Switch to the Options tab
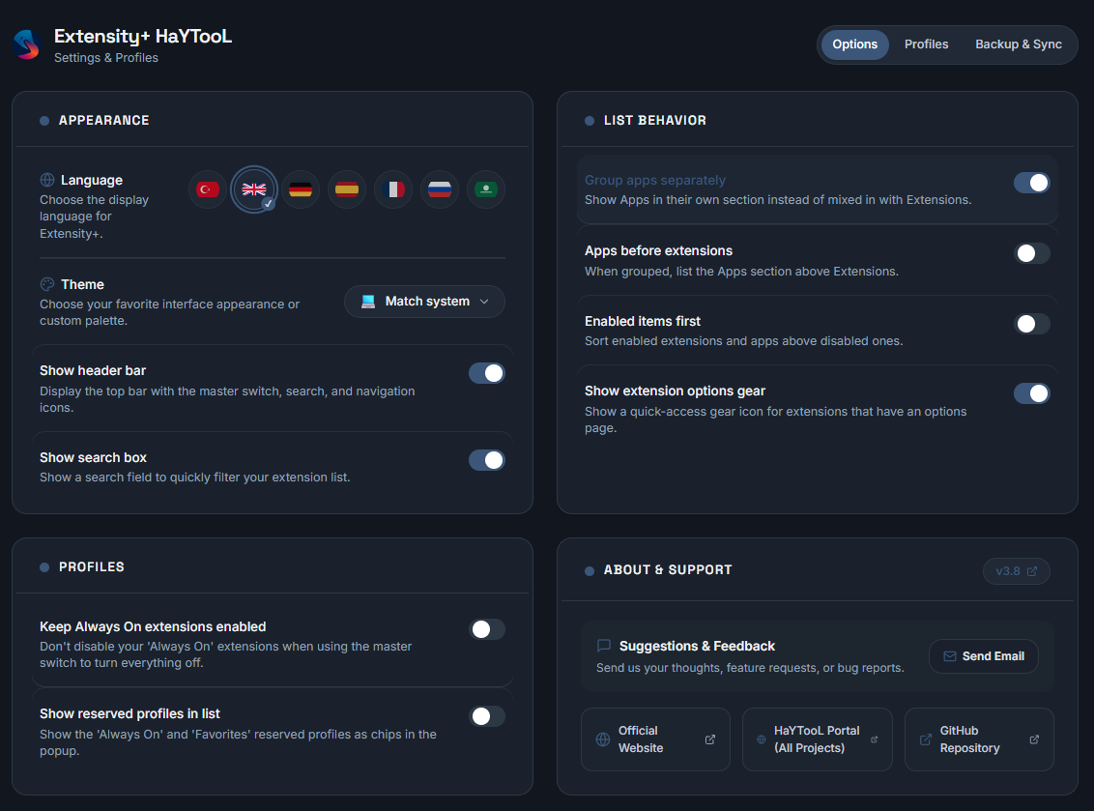 point(854,44)
